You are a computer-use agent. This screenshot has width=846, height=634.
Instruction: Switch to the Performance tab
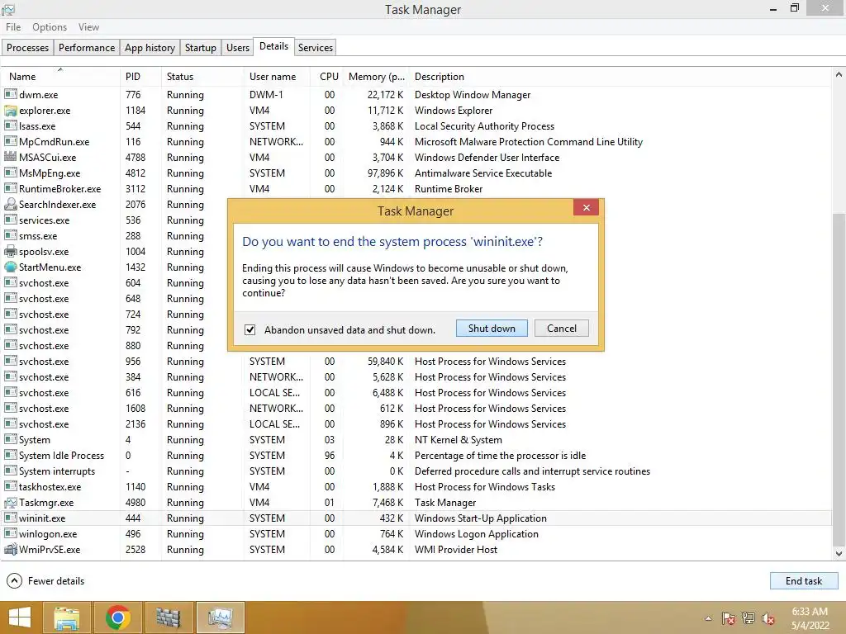(x=86, y=47)
